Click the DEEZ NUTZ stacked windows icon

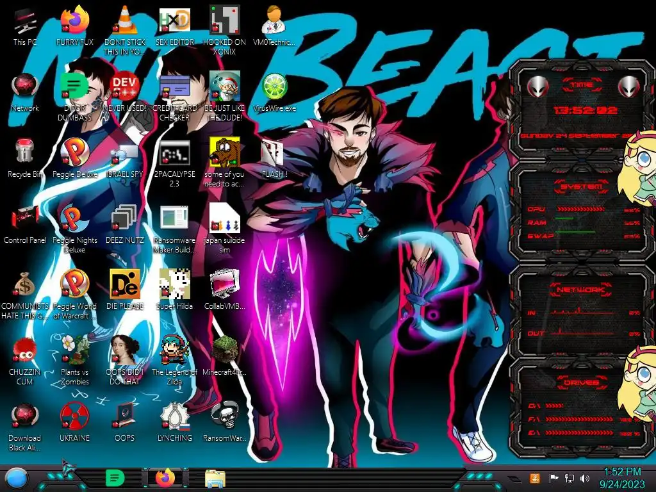(125, 218)
